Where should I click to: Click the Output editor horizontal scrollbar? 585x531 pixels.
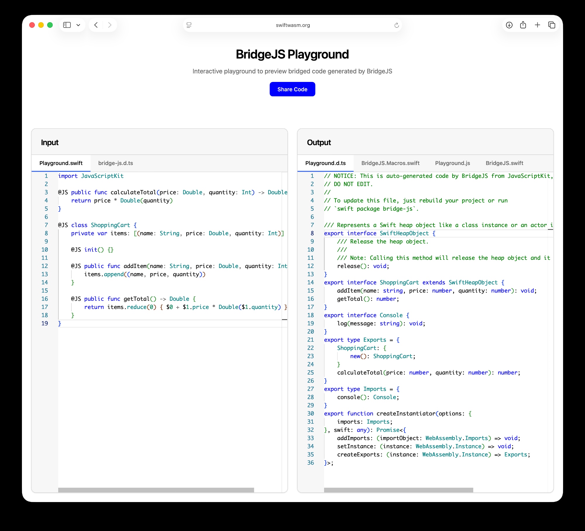398,490
